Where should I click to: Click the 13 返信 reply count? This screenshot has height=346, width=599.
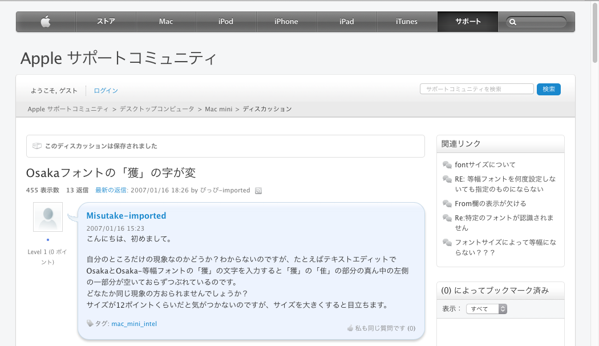point(77,190)
